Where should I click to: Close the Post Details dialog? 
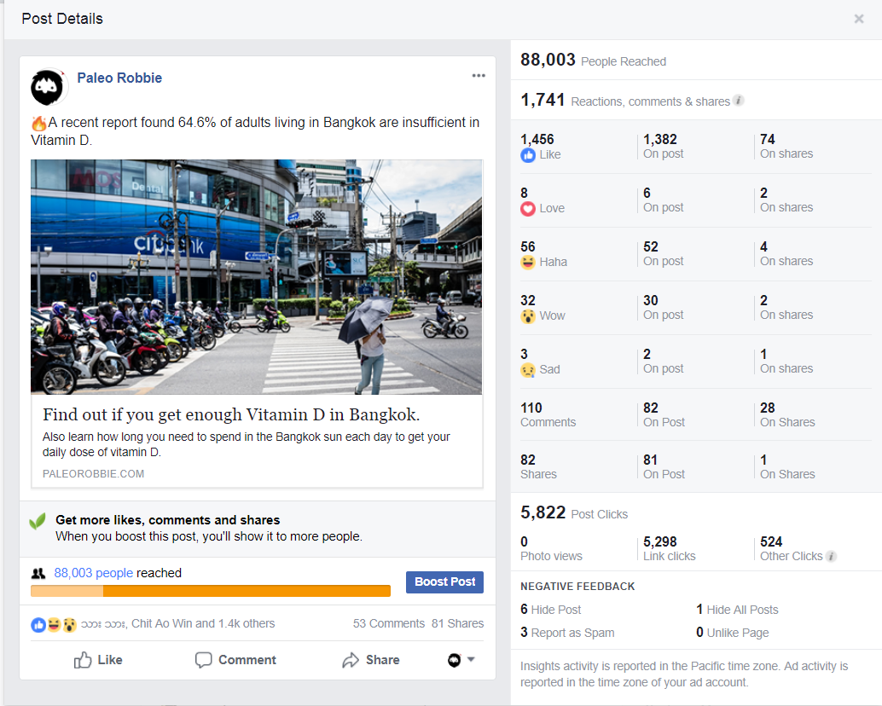[x=859, y=19]
